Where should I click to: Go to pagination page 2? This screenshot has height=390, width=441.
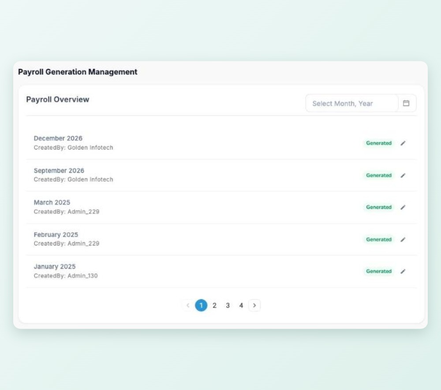pyautogui.click(x=214, y=305)
